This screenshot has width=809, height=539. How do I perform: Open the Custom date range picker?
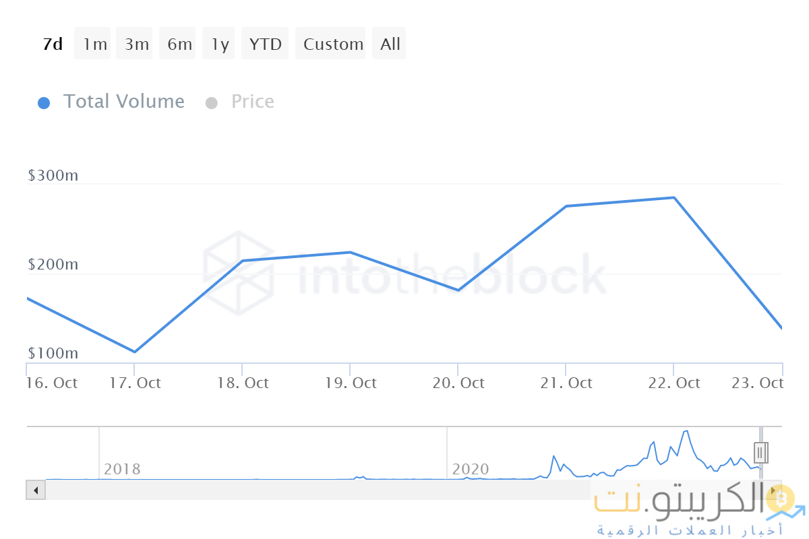(333, 44)
